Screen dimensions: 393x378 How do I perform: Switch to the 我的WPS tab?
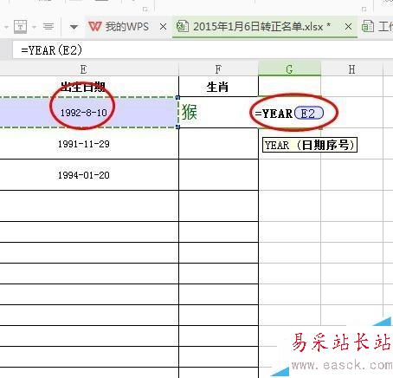127,27
